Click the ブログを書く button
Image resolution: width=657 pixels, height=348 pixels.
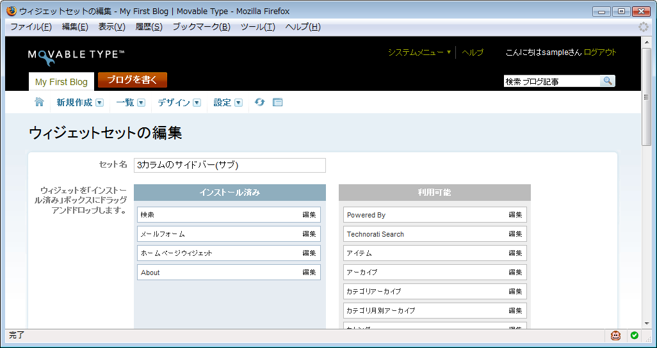[x=132, y=80]
